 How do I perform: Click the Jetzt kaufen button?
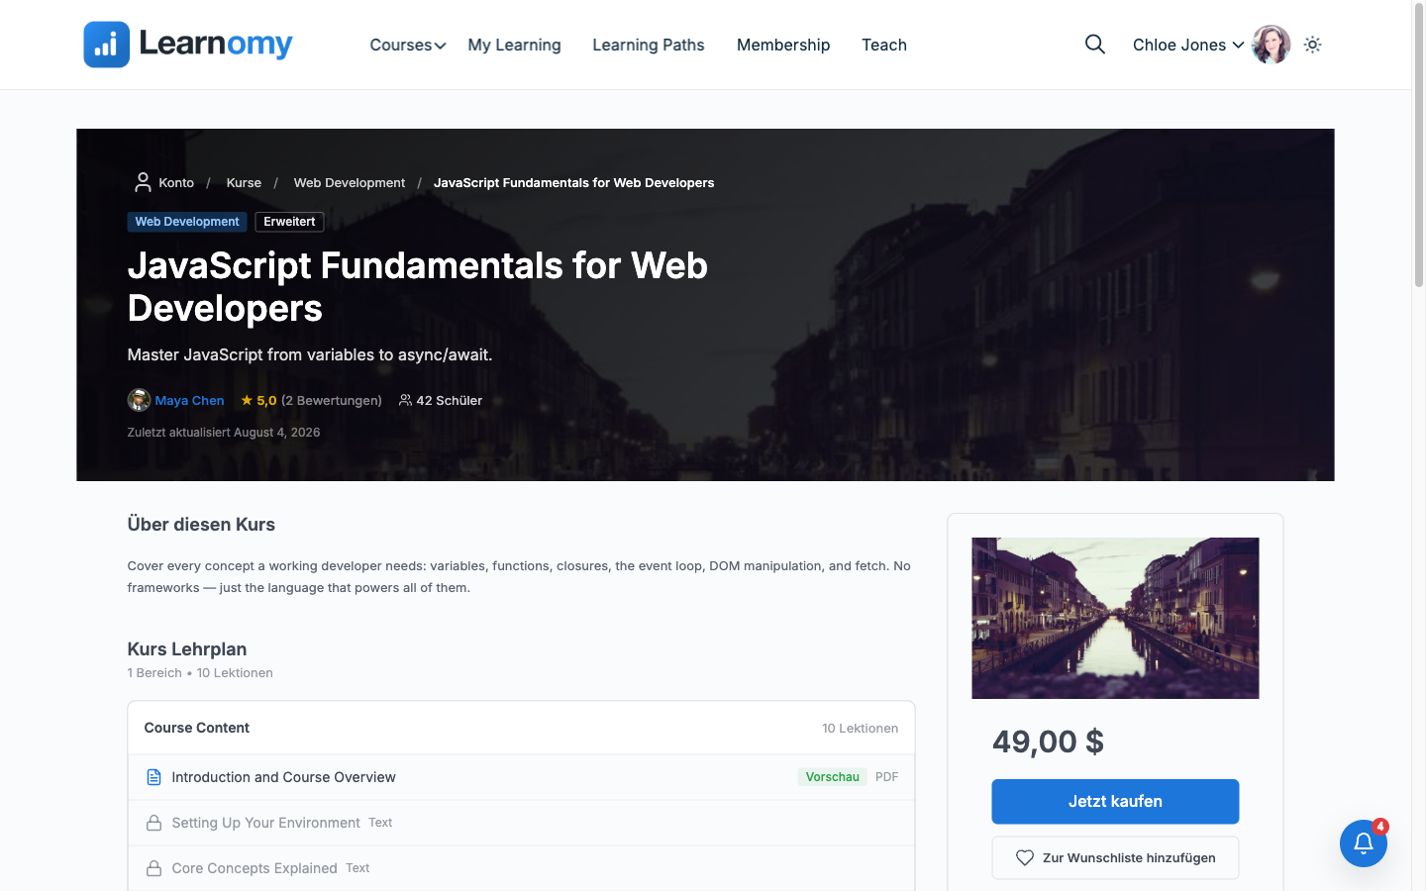pos(1115,802)
